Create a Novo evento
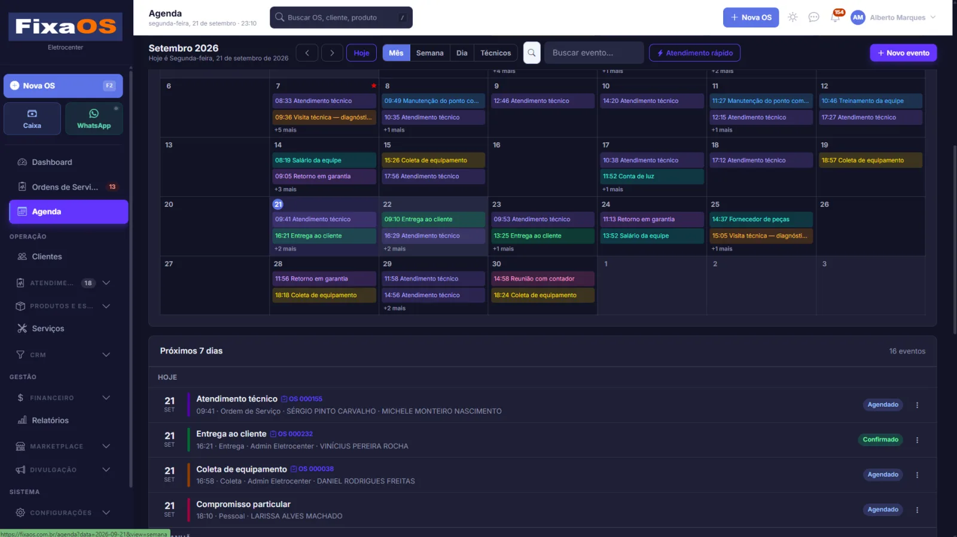The image size is (957, 537). coord(903,53)
